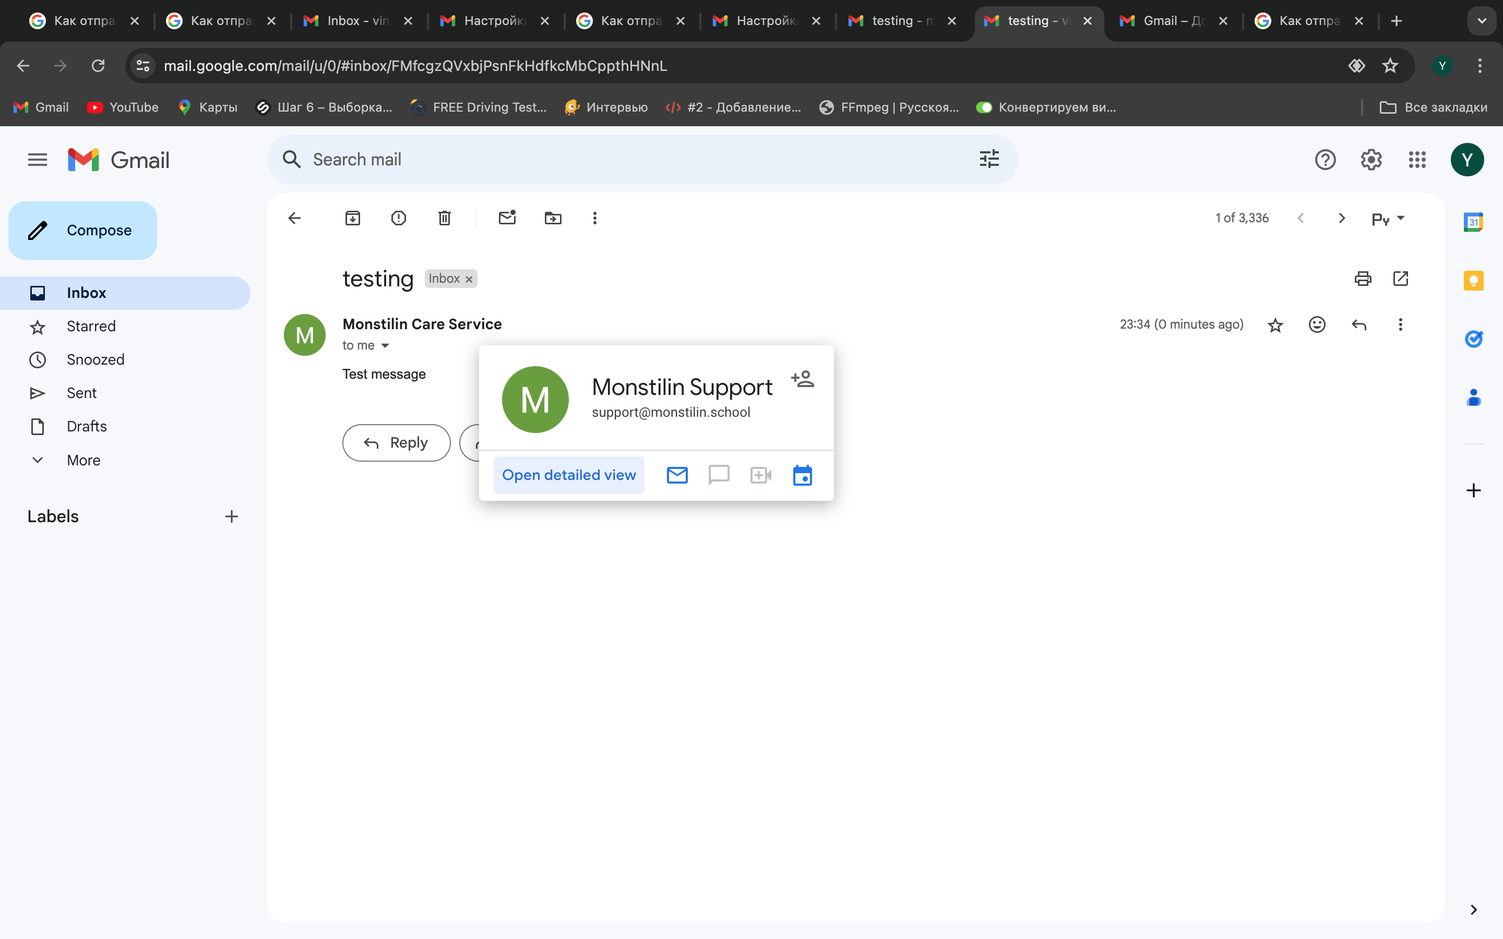Schedule a calendar event with Monstilin Support
The width and height of the screenshot is (1503, 939).
click(x=803, y=476)
